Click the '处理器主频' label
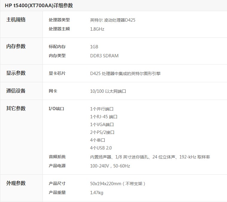227x202 pixels. (x=59, y=29)
